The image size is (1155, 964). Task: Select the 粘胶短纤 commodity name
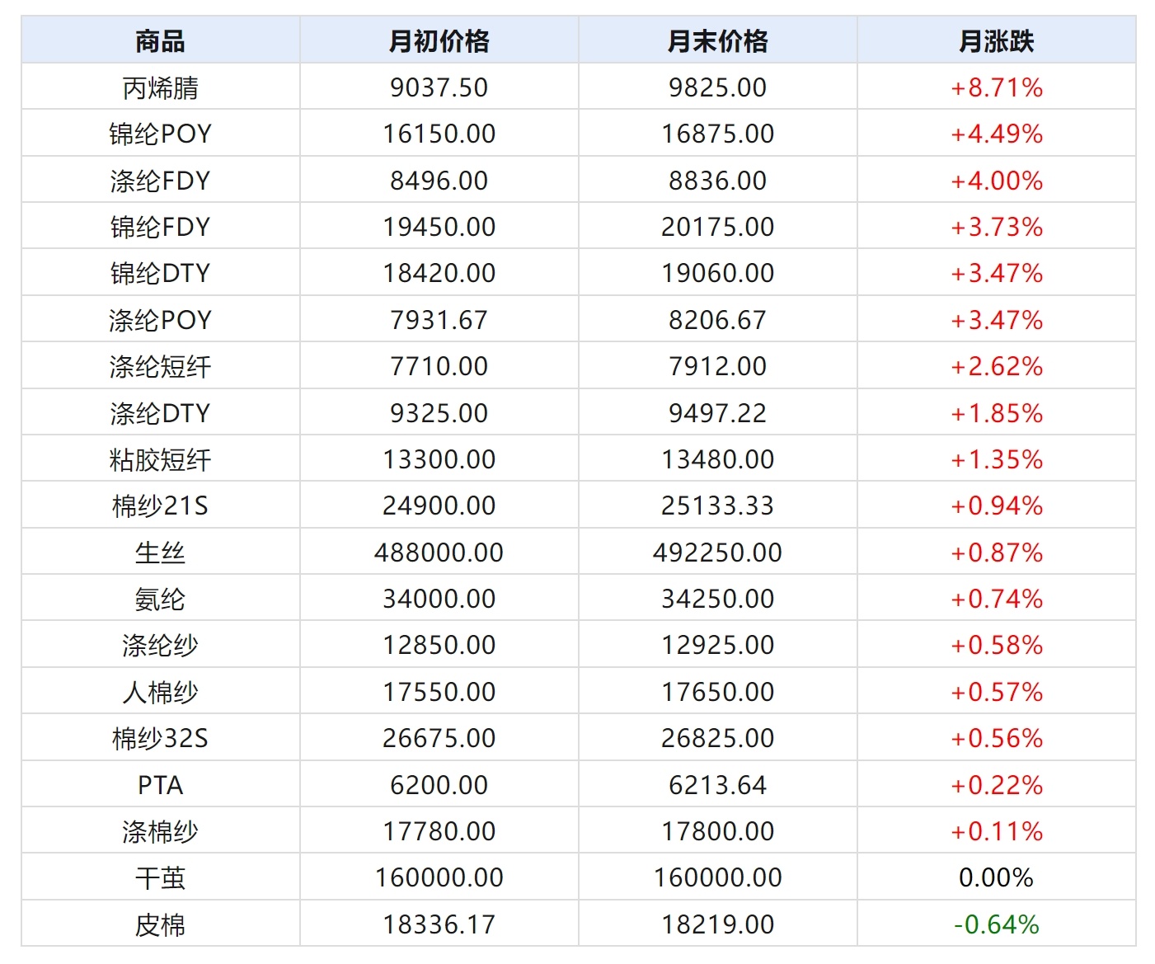(x=160, y=459)
